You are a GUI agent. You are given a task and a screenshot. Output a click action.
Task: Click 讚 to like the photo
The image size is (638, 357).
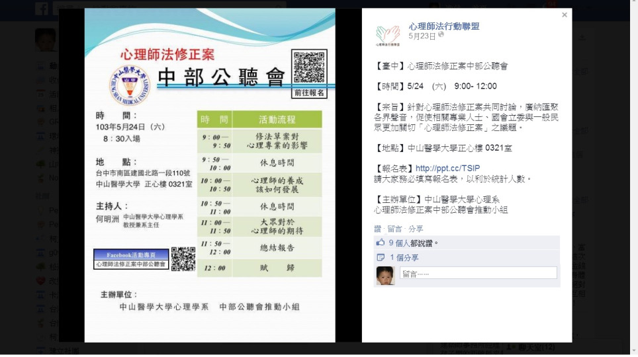click(377, 229)
